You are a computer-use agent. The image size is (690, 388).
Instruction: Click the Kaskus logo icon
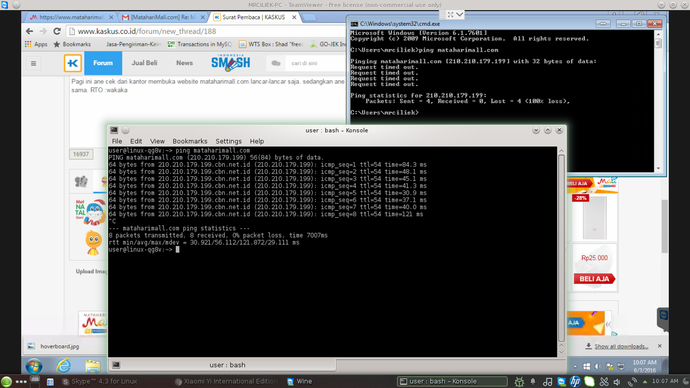tap(73, 63)
